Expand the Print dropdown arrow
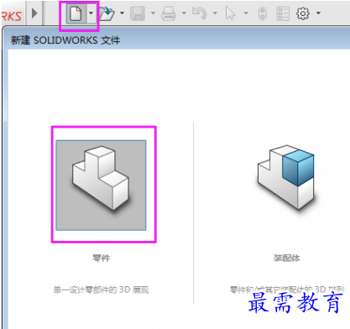The width and height of the screenshot is (350, 329). [184, 13]
